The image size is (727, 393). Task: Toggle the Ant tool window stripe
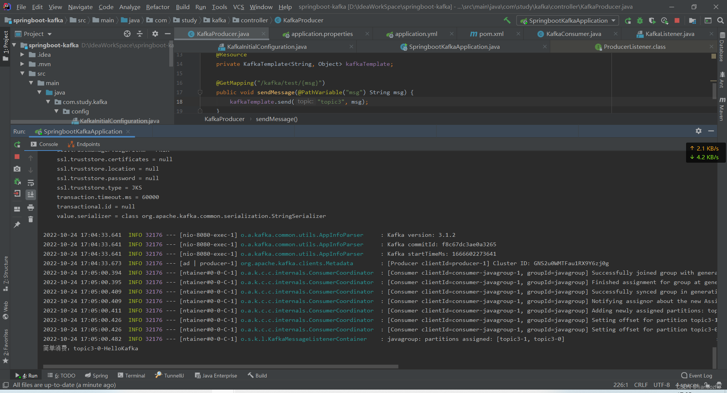point(722,79)
